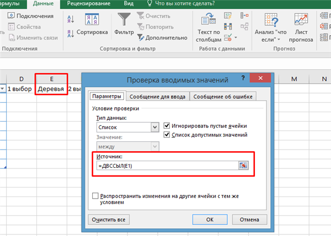The height and width of the screenshot is (236, 331).
Task: Toggle the Фильтр filter funnel
Action: 124,24
